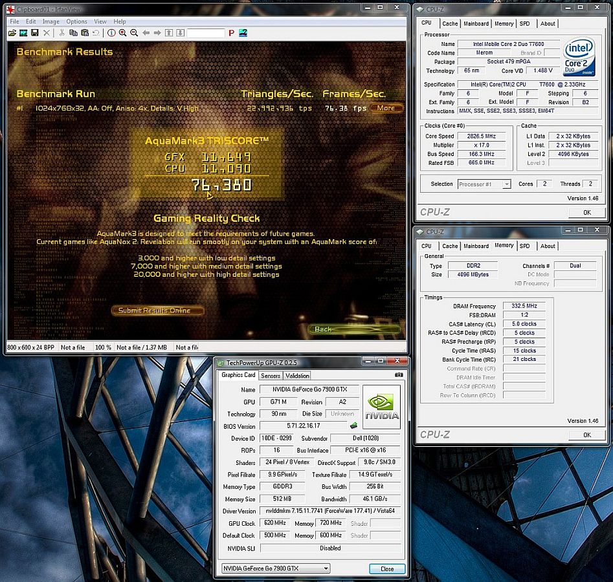Image resolution: width=613 pixels, height=582 pixels.
Task: Switch to SPD tab in top CPU-Z window
Action: (x=525, y=24)
